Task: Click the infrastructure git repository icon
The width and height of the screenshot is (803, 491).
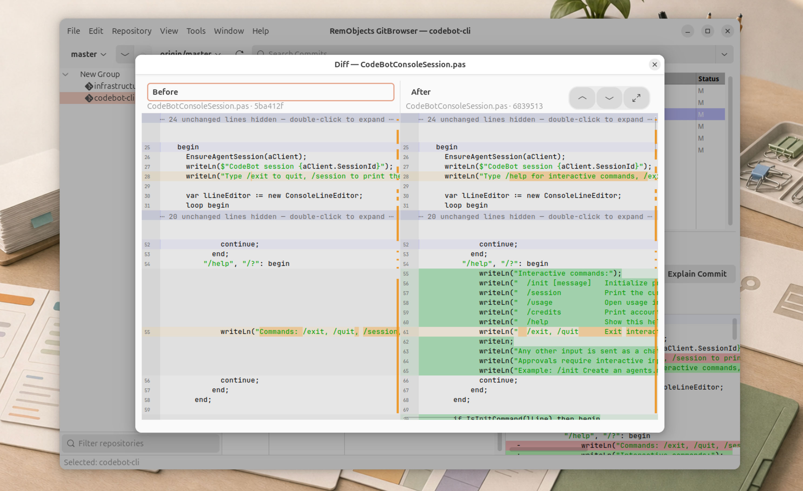Action: [x=89, y=86]
